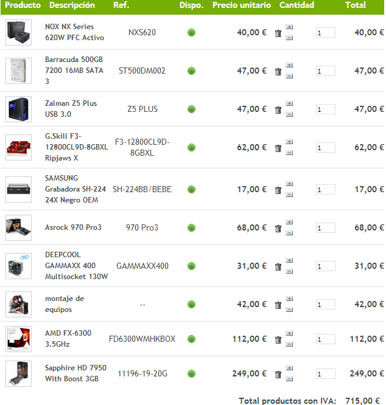Open the AMD FX-6300 product thumbnail
386x405 pixels.
pyautogui.click(x=19, y=339)
